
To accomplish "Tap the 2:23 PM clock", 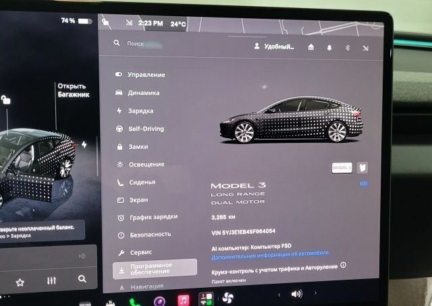I will tap(151, 24).
